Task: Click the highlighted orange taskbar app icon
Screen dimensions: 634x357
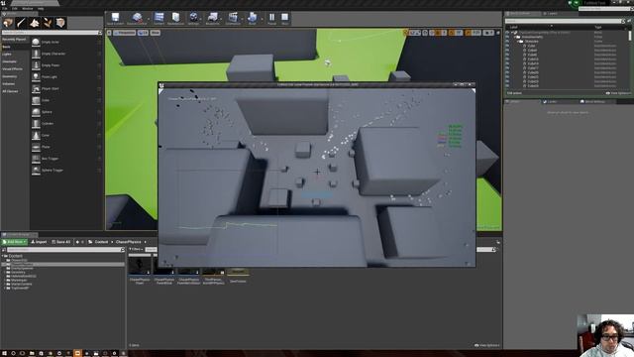Action: (77, 353)
